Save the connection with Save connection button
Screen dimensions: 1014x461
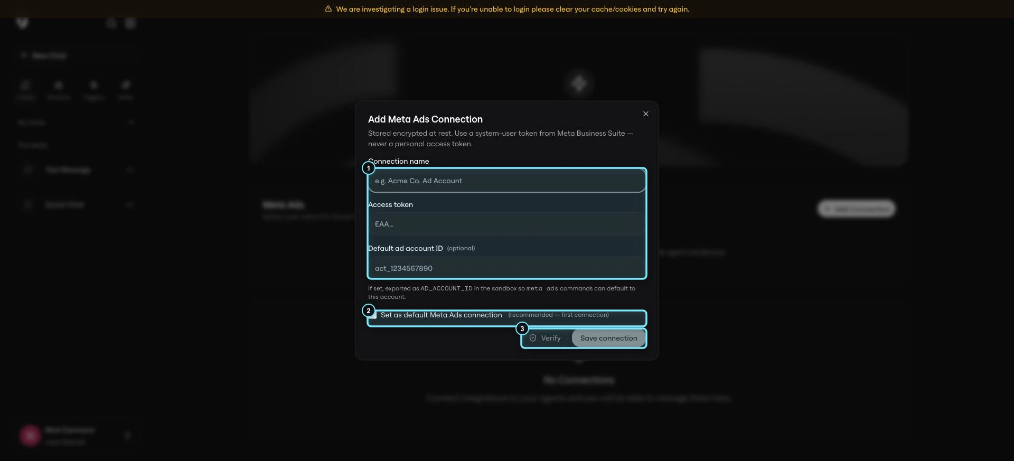click(608, 338)
